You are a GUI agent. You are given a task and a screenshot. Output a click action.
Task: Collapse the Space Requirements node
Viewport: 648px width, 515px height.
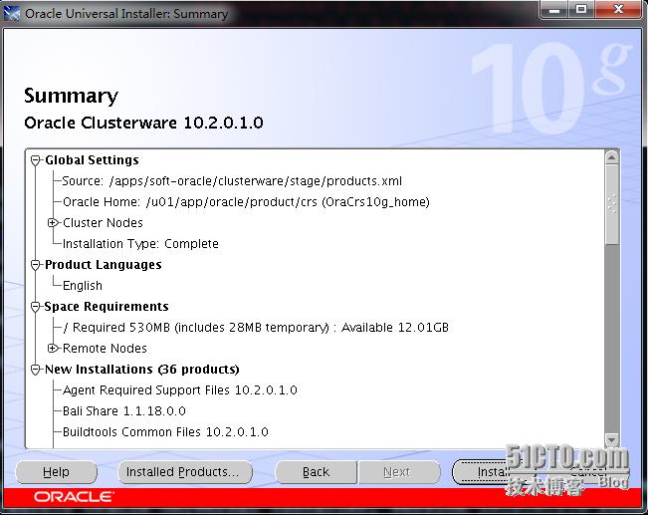(x=36, y=307)
